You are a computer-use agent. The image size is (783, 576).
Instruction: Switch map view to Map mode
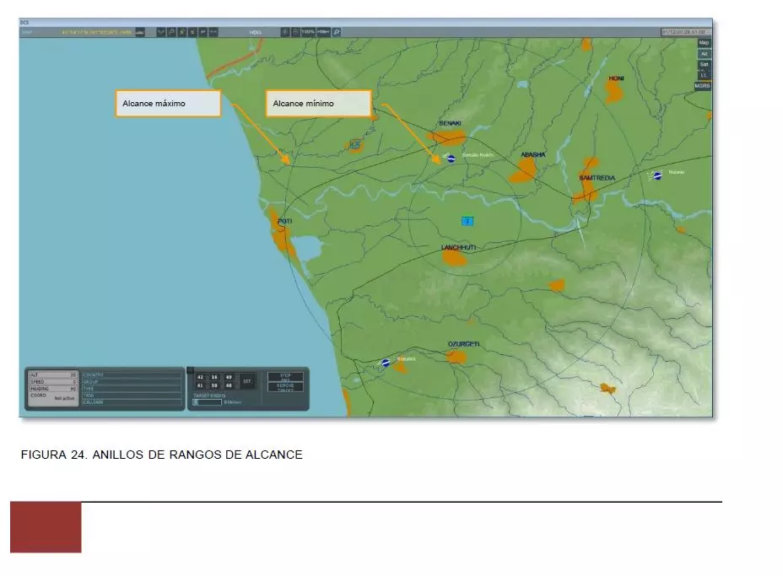pyautogui.click(x=704, y=43)
